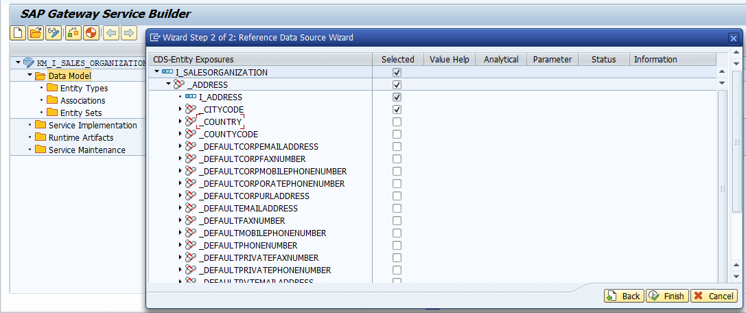746x313 pixels.
Task: Click the Entity Sets folder icon
Action: pyautogui.click(x=52, y=113)
